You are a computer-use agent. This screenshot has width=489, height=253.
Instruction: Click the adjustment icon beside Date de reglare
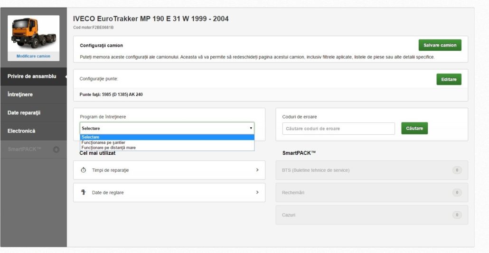point(83,192)
